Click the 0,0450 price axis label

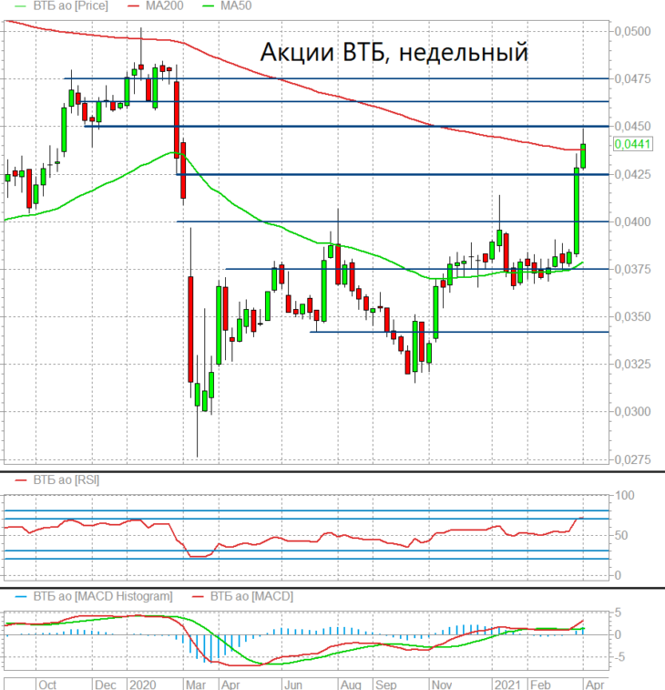632,127
